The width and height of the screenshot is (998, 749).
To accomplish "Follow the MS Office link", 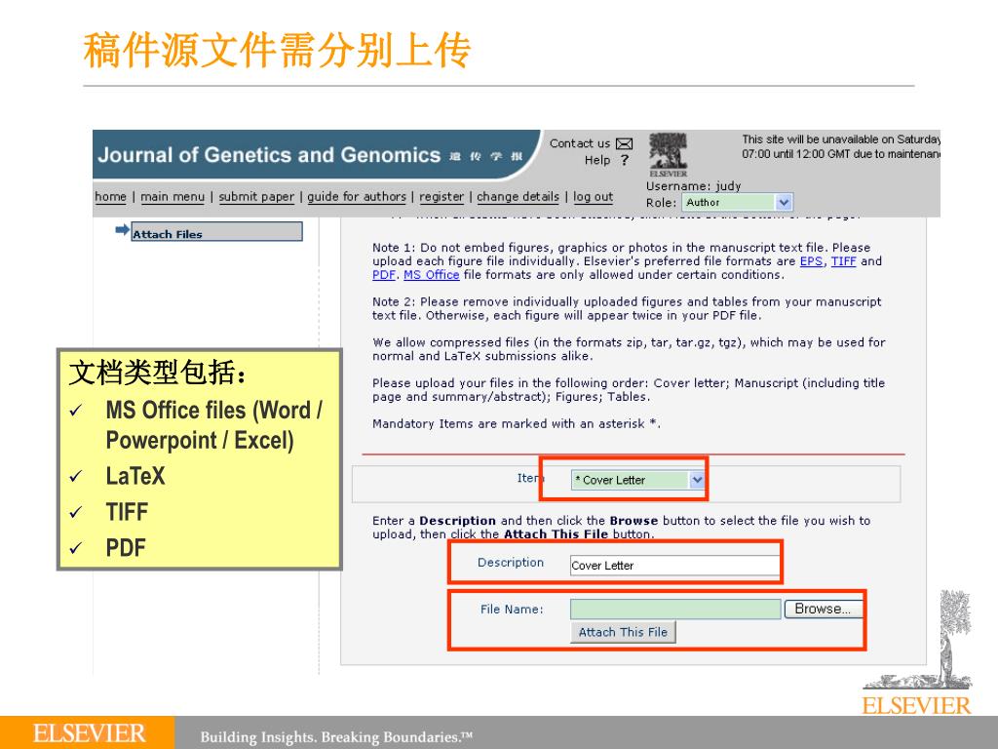I will click(x=432, y=274).
